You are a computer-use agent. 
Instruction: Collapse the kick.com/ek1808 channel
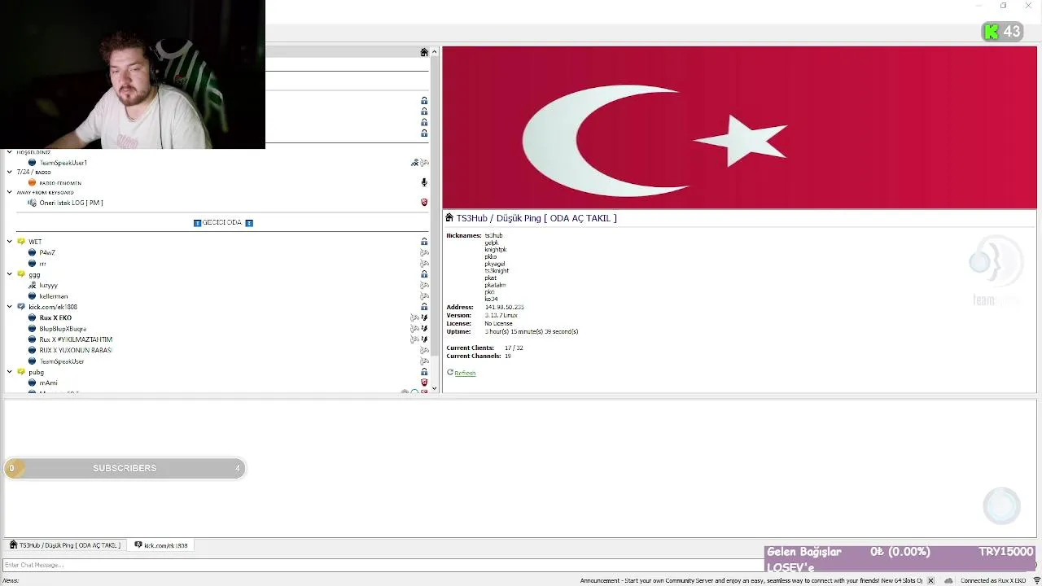point(10,307)
